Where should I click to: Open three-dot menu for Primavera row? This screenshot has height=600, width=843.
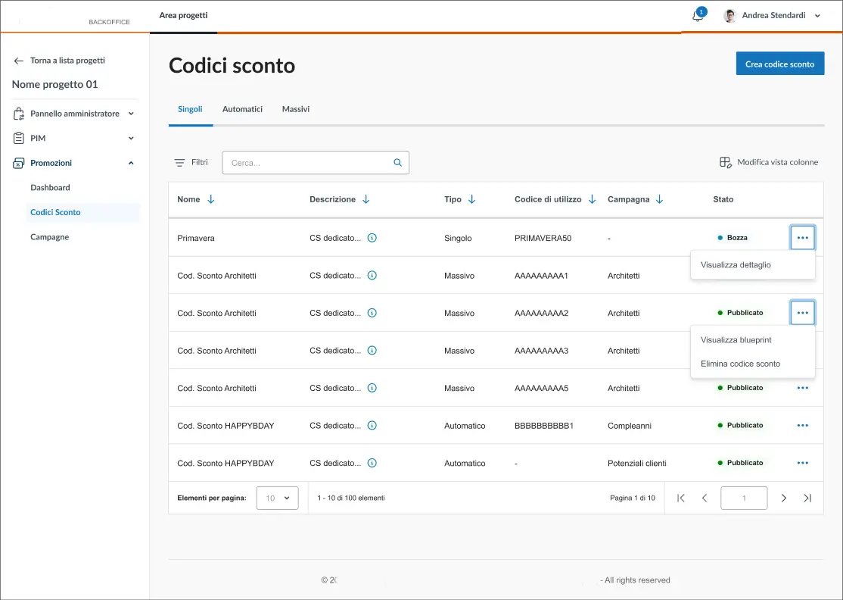[802, 238]
